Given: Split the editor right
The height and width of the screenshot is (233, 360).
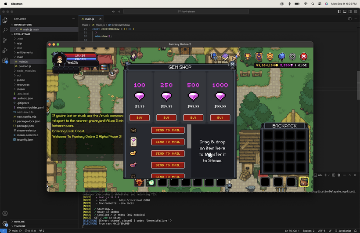Looking at the screenshot, I should [x=349, y=19].
